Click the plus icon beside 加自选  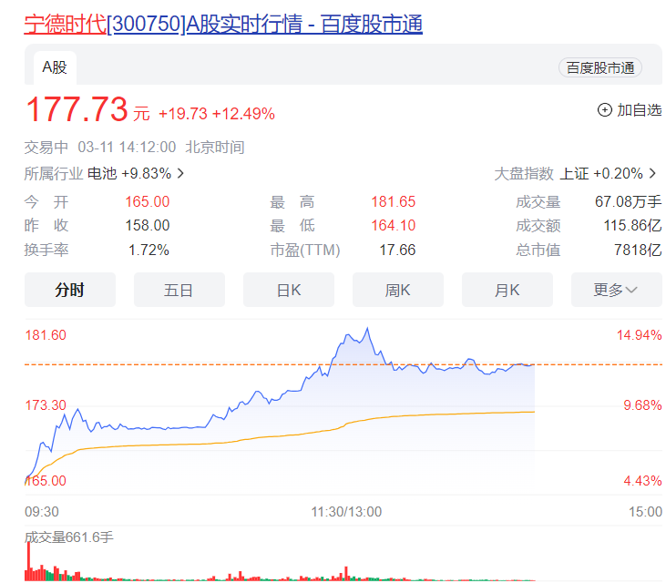604,110
